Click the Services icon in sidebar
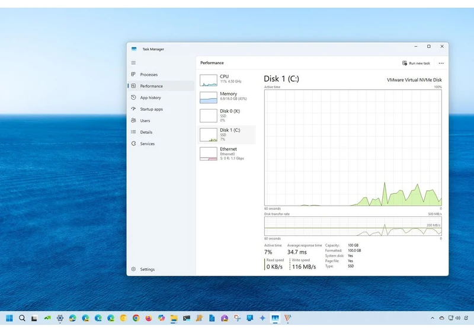Viewport: 474px width, 332px height. [x=133, y=143]
